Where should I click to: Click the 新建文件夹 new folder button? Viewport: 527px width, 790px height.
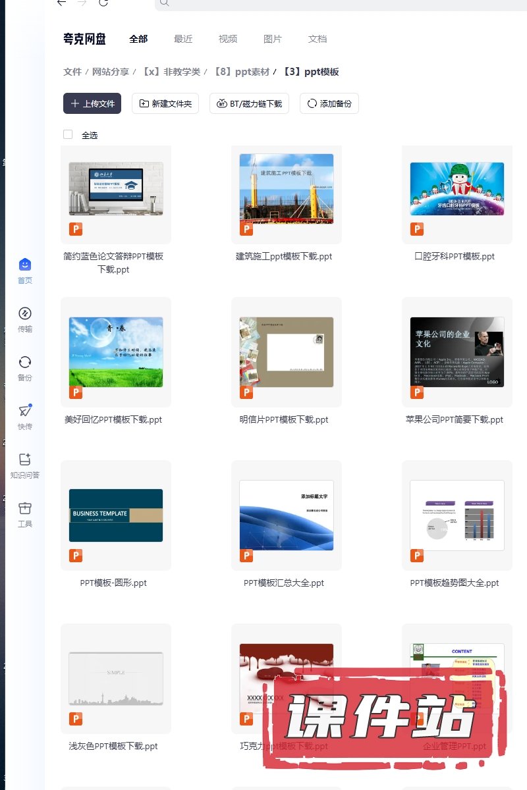click(165, 103)
